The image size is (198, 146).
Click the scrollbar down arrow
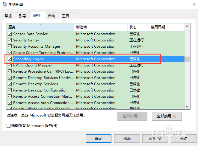(x=187, y=106)
